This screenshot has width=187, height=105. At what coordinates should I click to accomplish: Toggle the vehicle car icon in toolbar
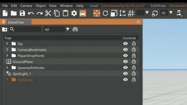point(83,13)
